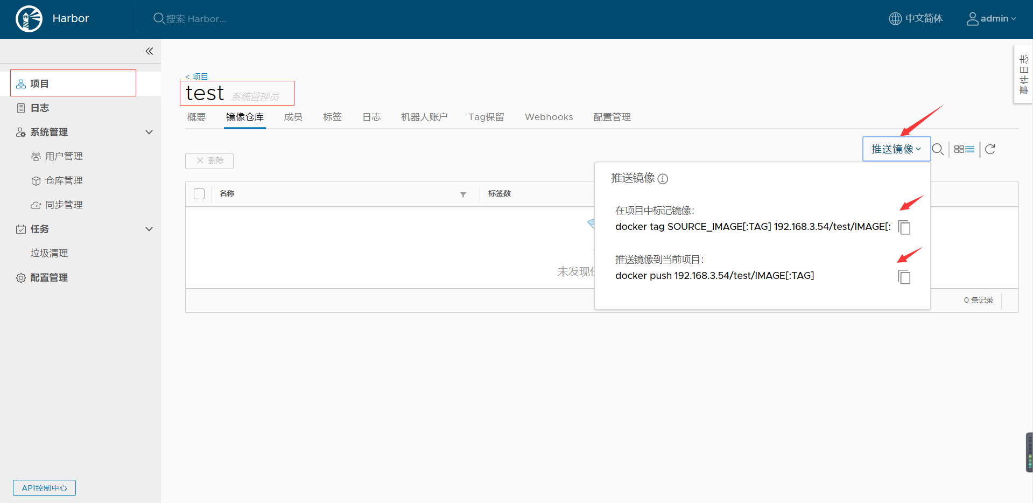
Task: Click the repository search magnifier icon
Action: point(938,149)
